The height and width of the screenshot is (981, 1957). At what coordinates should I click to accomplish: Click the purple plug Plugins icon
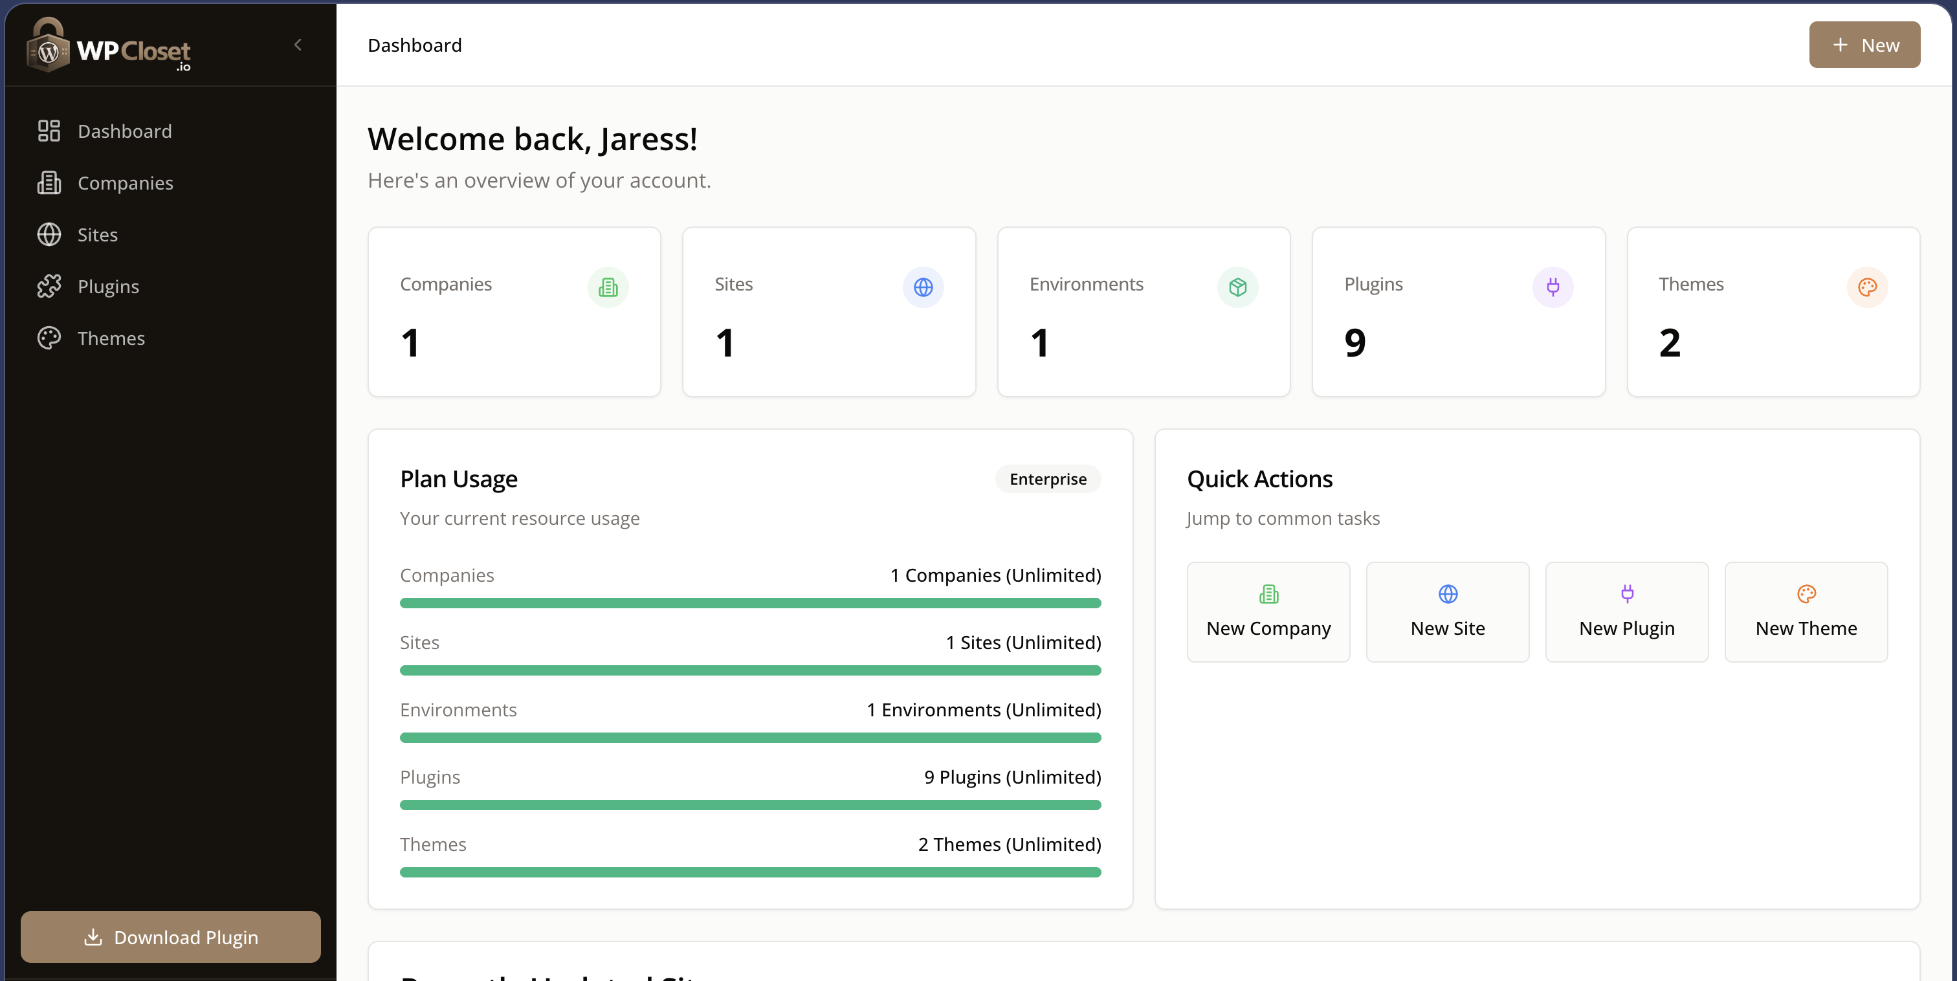tap(1552, 287)
